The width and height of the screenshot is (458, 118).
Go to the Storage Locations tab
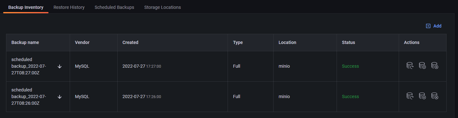(x=163, y=7)
